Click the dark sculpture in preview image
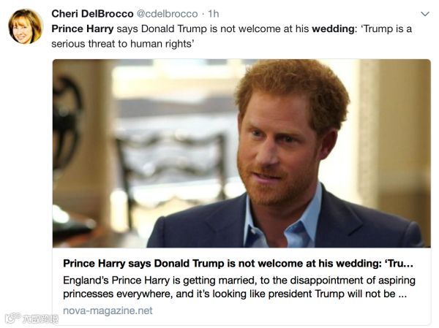 coord(67,123)
